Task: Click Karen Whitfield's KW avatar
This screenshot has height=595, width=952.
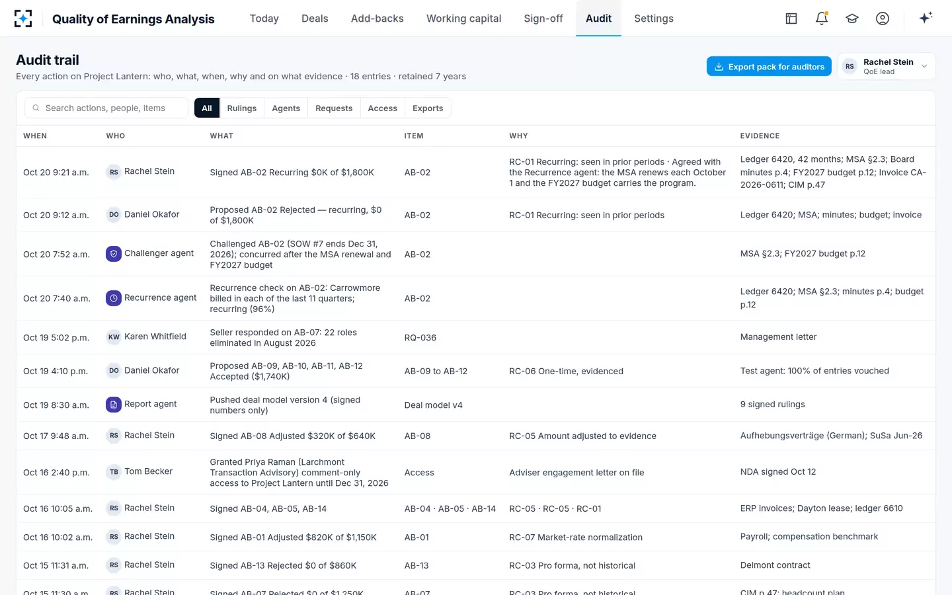Action: [114, 337]
